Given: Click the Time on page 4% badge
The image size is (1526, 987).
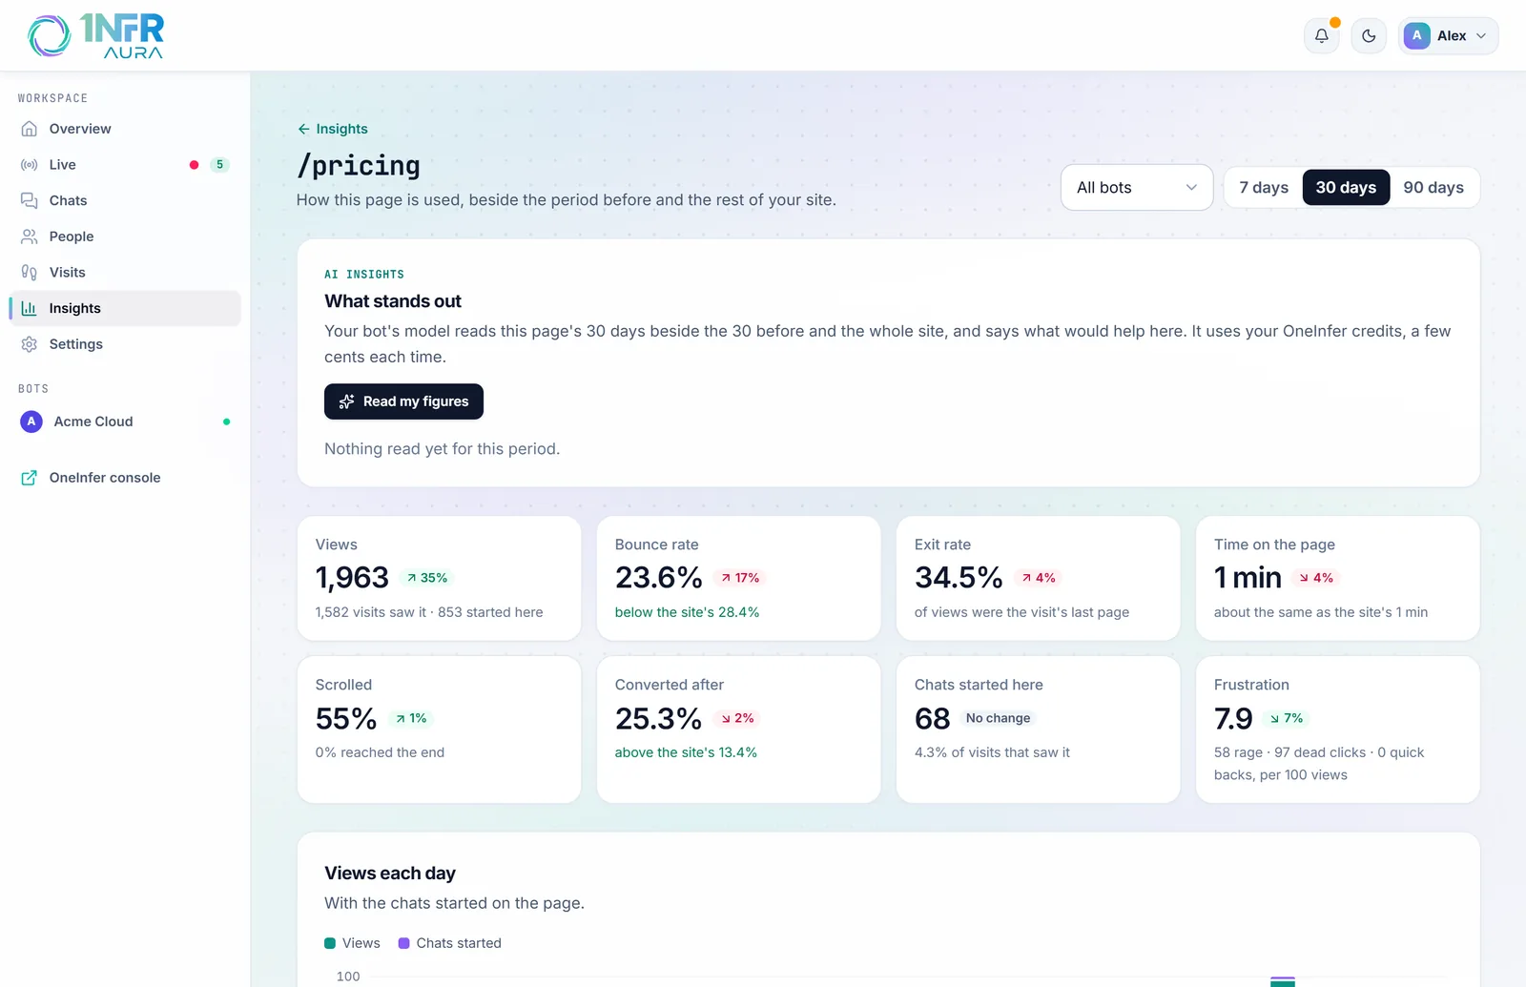Looking at the screenshot, I should [1316, 578].
